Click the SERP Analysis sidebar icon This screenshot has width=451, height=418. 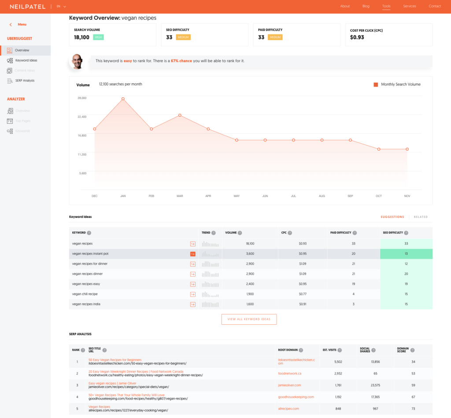(10, 81)
